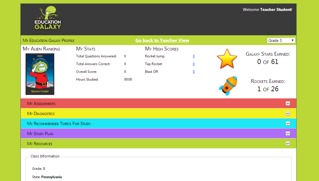The image size is (319, 181).
Task: Expand My Resources arrow button
Action: pos(288,144)
